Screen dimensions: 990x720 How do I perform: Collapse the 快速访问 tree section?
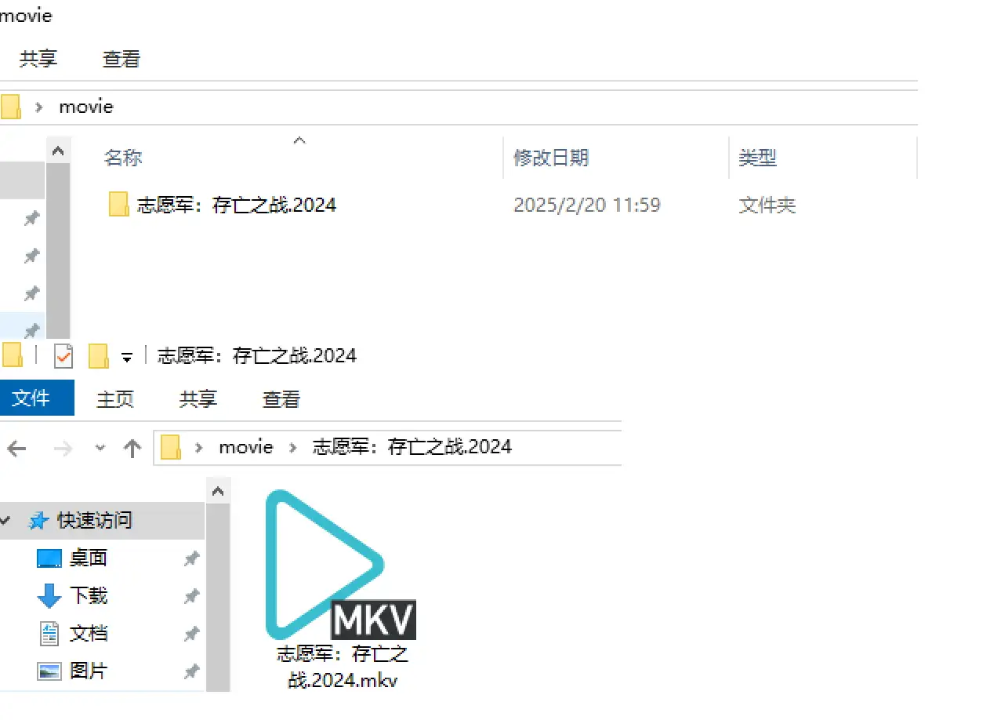(x=6, y=520)
